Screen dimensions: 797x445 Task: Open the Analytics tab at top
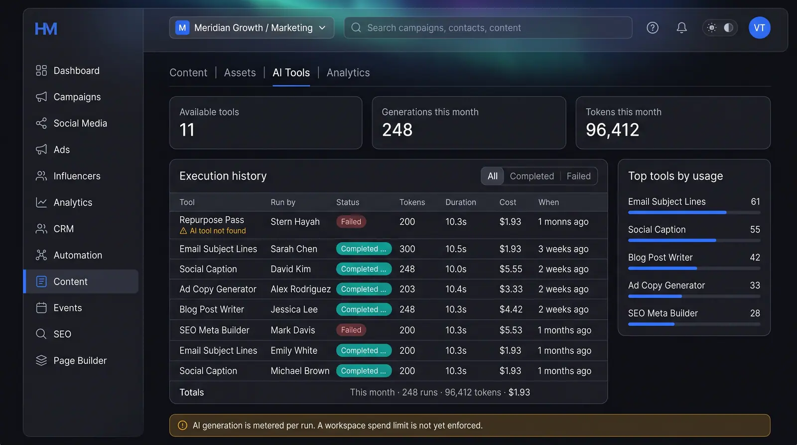(348, 73)
